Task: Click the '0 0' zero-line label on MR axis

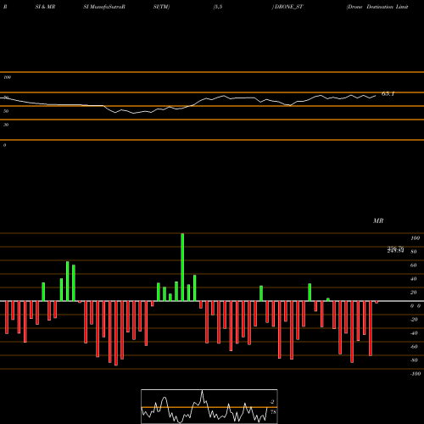Action: point(416,306)
